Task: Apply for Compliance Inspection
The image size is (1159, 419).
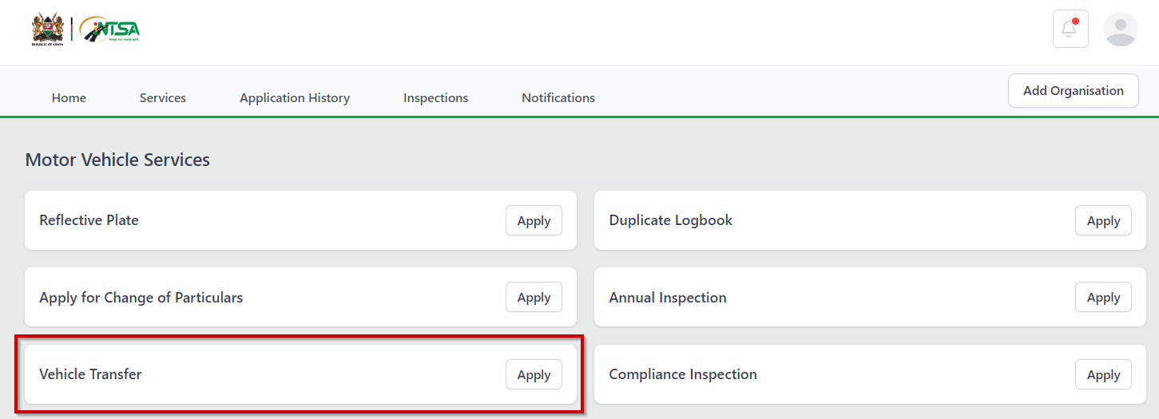Action: point(1103,375)
